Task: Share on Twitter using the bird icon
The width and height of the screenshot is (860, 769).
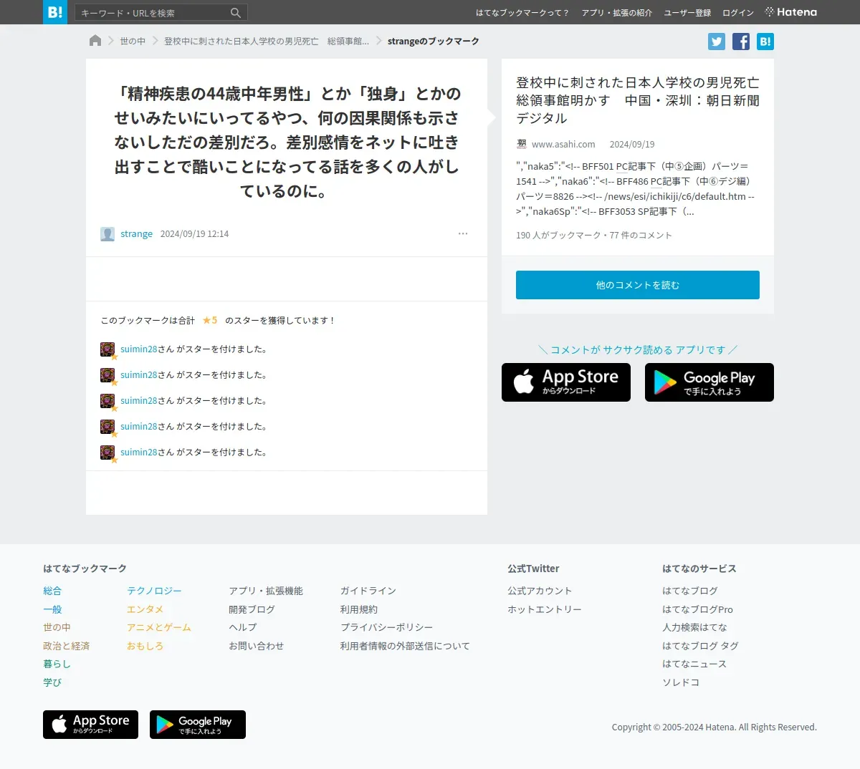Action: tap(717, 42)
